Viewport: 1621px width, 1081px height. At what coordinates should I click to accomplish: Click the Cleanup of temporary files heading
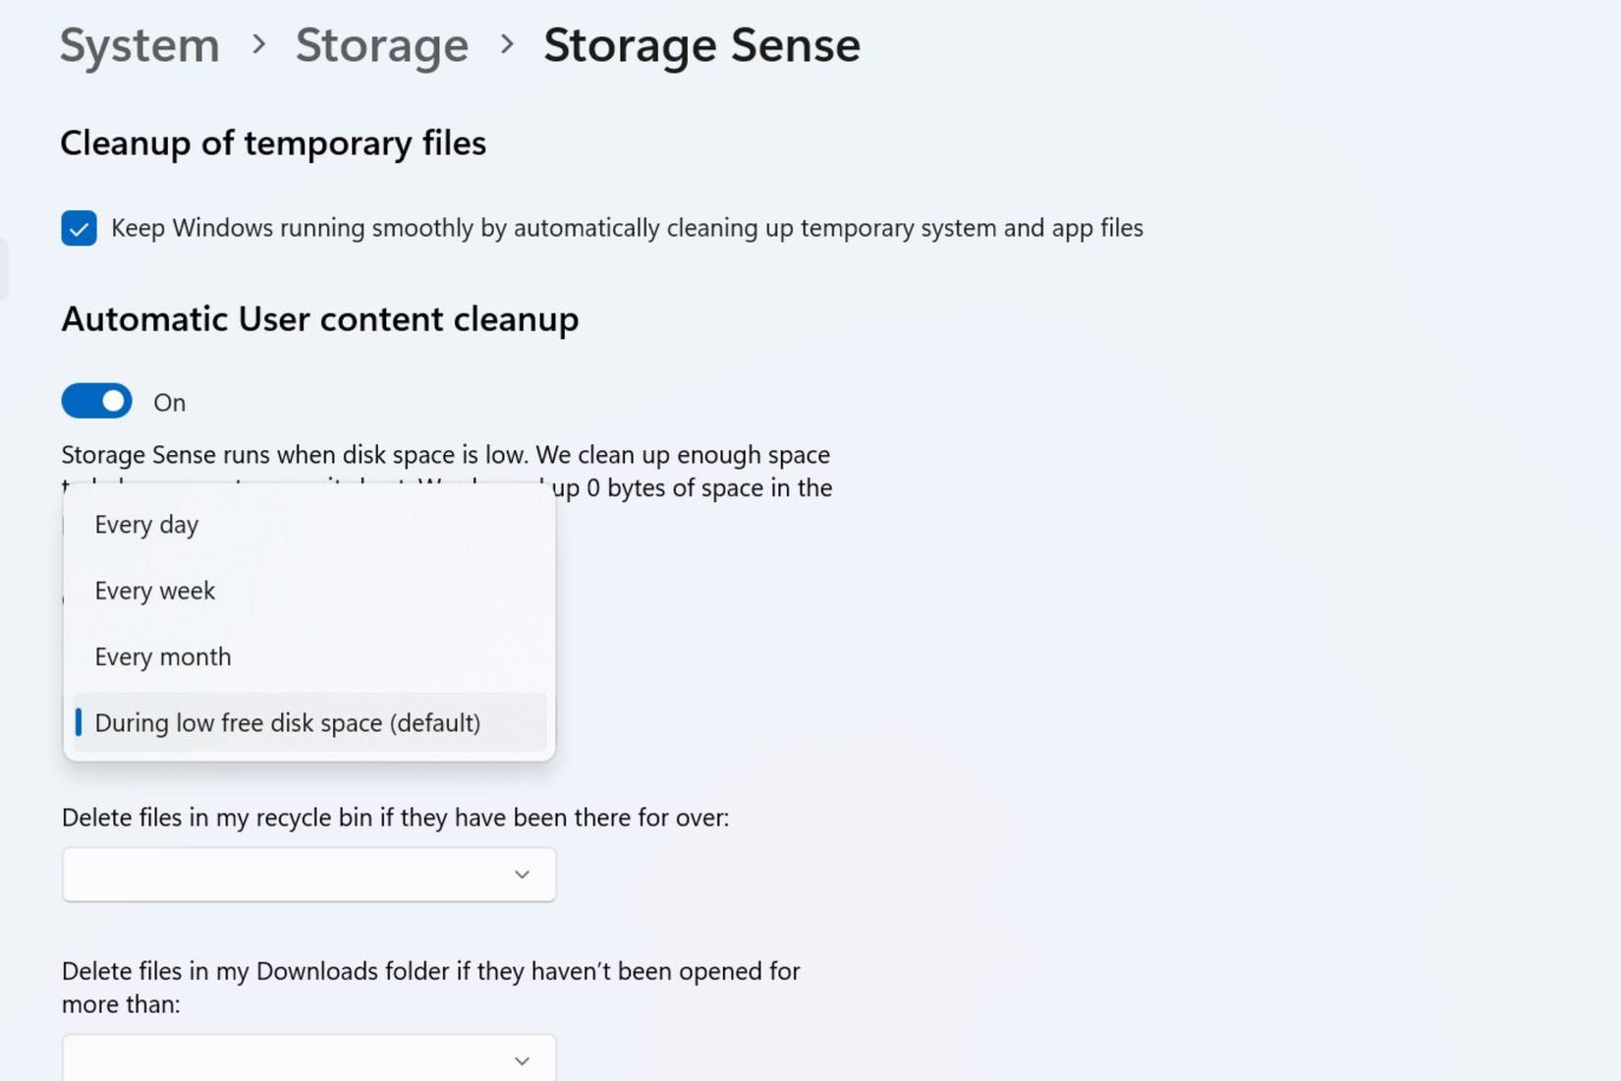pos(273,143)
